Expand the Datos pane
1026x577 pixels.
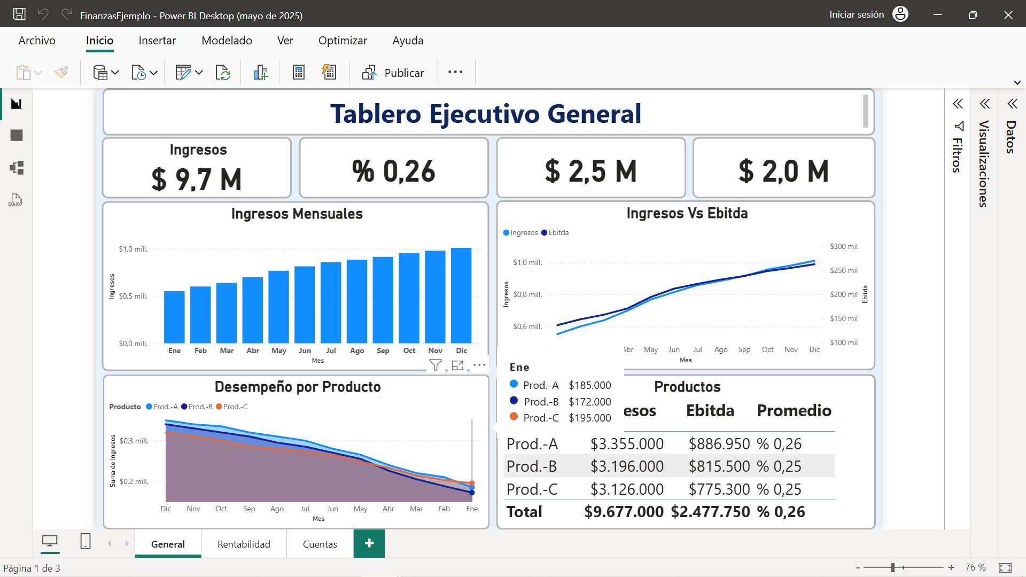tap(1013, 104)
